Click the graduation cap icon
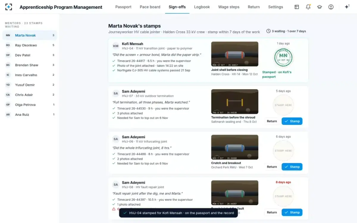Image resolution: width=357 pixels, height=223 pixels. click(320, 7)
